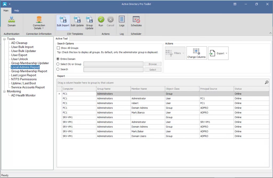
Task: Select the Entire Domain radio button
Action: coord(58,59)
